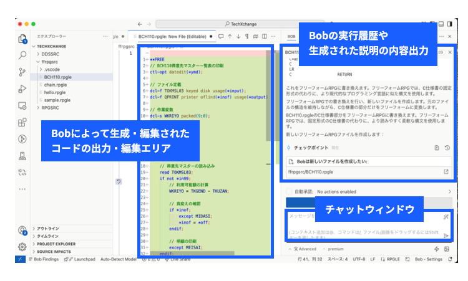Enable the 自動承認 checkbox
Image resolution: width=468 pixels, height=281 pixels.
tap(289, 192)
